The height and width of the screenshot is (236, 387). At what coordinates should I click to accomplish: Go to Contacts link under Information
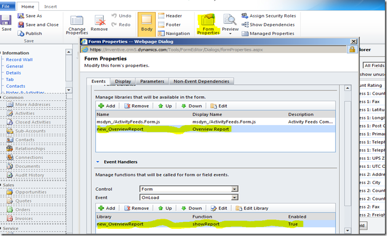point(16,86)
